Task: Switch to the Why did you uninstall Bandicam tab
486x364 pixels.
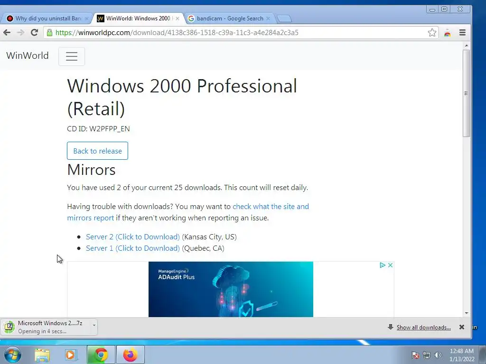Action: pos(47,18)
